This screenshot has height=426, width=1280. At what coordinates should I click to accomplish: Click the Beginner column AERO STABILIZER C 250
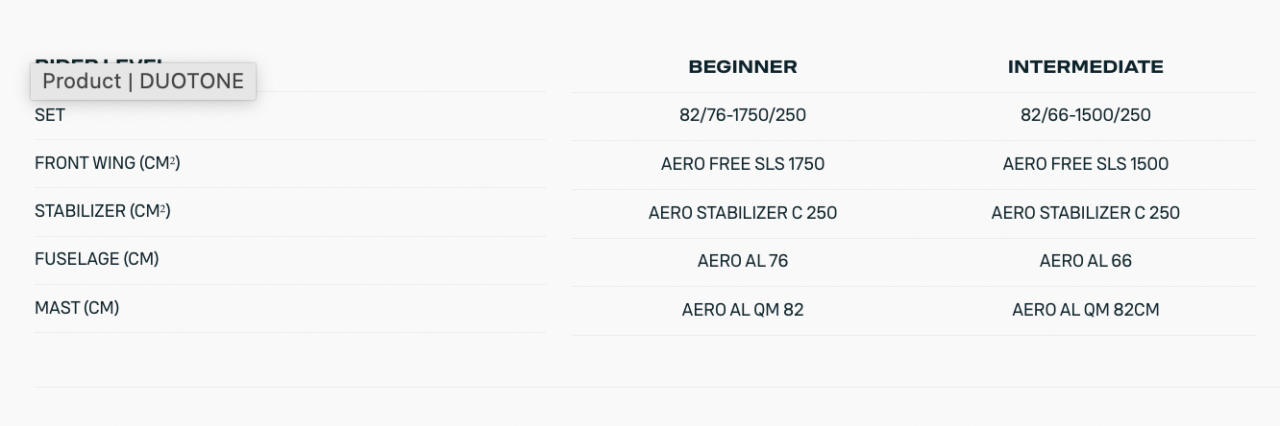pyautogui.click(x=742, y=213)
